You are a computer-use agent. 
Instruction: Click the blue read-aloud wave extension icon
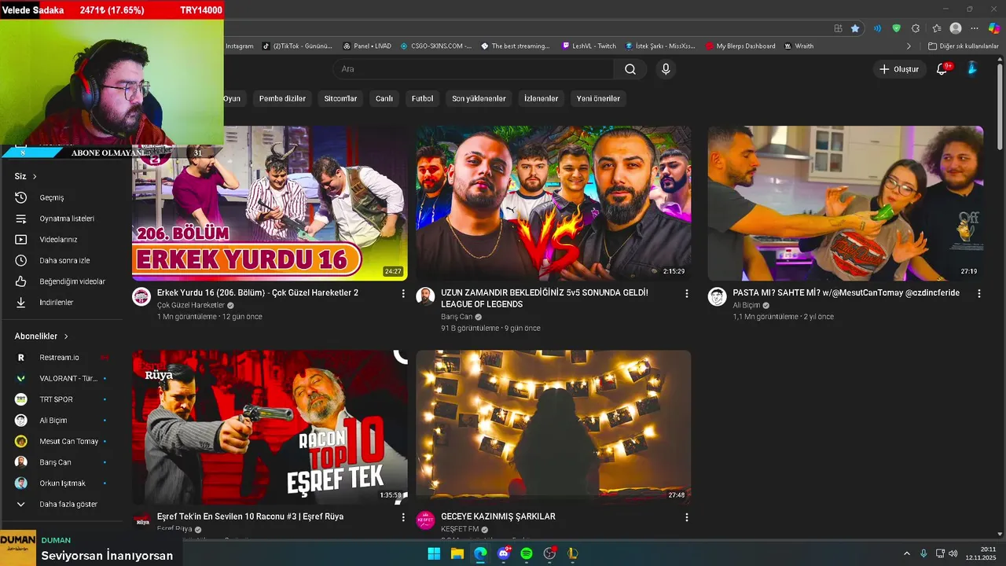point(877,28)
